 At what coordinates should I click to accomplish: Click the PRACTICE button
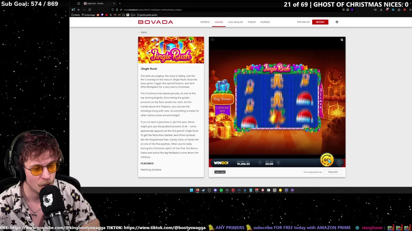(333, 172)
